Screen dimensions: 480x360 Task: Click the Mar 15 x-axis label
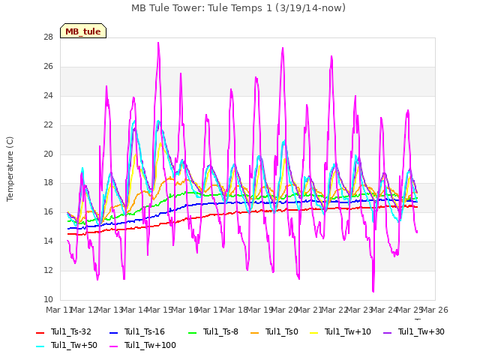click(x=159, y=310)
